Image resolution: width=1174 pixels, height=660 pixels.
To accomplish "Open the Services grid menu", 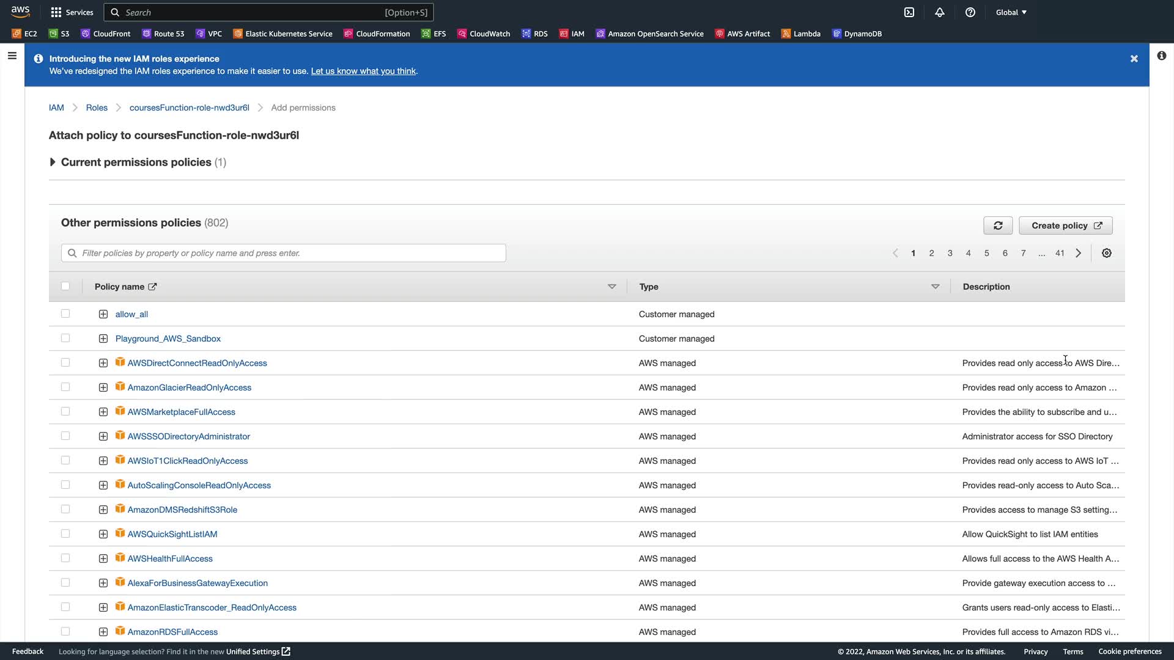I will tap(72, 12).
